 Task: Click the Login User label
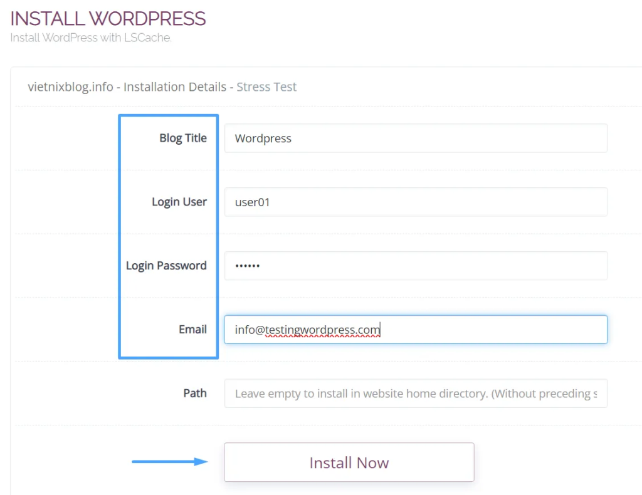point(179,202)
